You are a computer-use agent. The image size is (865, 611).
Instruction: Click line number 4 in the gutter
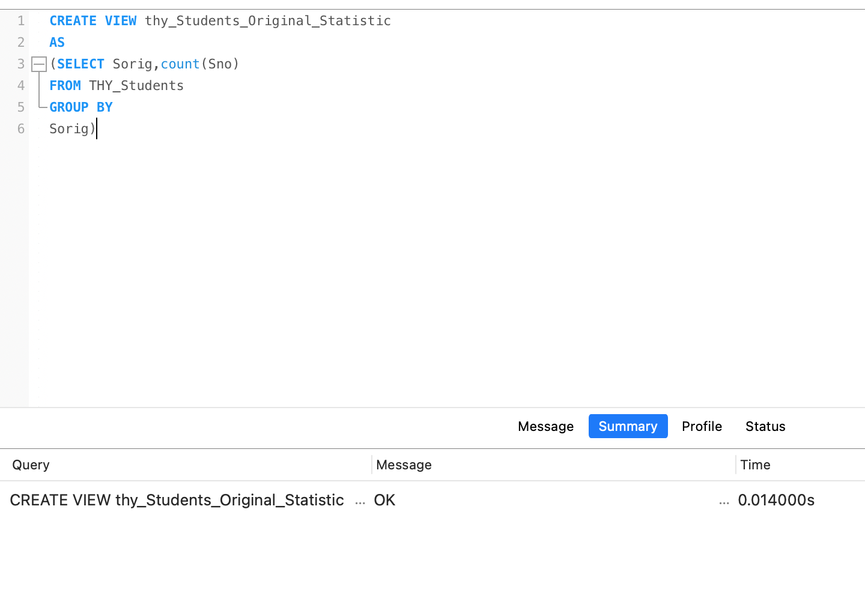pyautogui.click(x=21, y=86)
